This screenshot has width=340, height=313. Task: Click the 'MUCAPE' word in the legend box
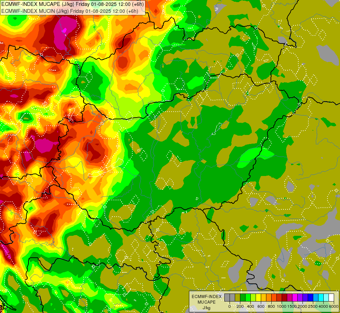[207, 302]
